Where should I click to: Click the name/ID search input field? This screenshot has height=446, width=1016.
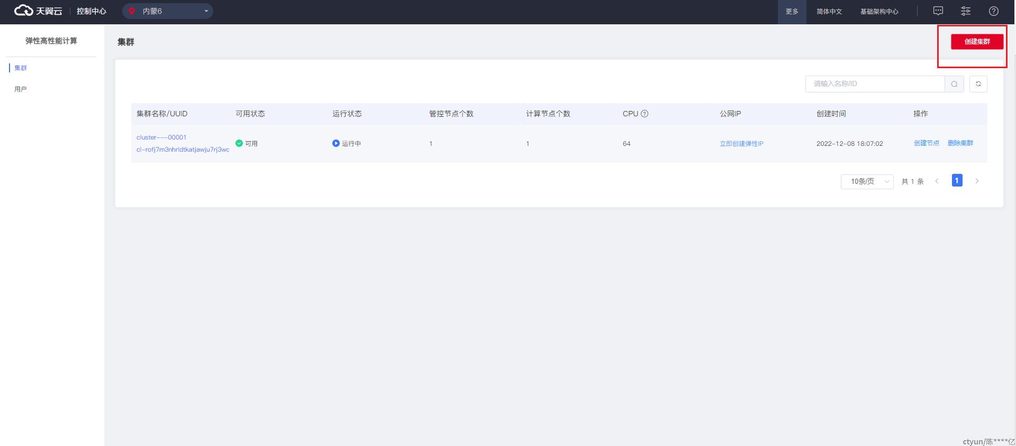click(x=875, y=84)
